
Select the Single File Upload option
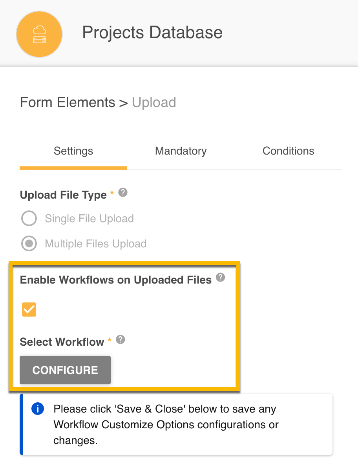[x=29, y=218]
